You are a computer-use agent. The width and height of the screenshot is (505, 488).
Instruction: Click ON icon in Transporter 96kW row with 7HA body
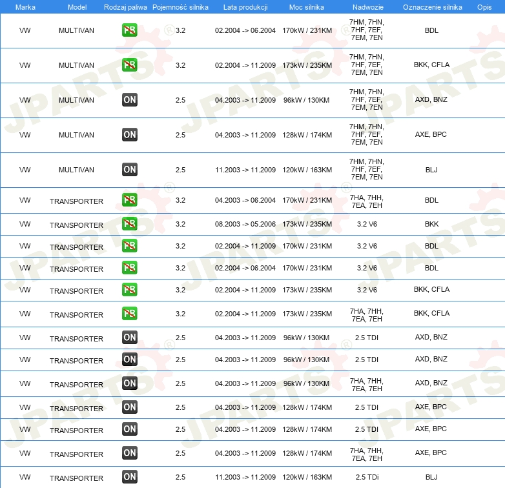click(x=129, y=383)
